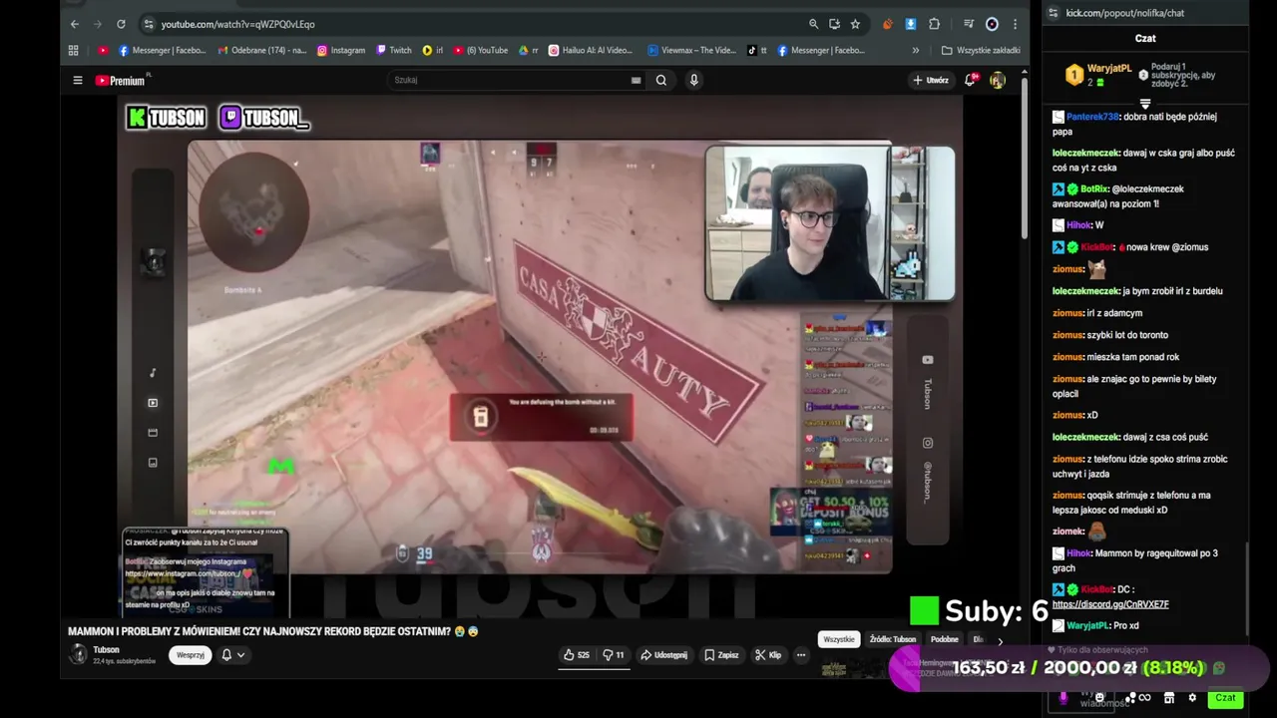Image resolution: width=1277 pixels, height=718 pixels.
Task: Click username Hihok on the Mammon message
Action: pyautogui.click(x=1078, y=552)
